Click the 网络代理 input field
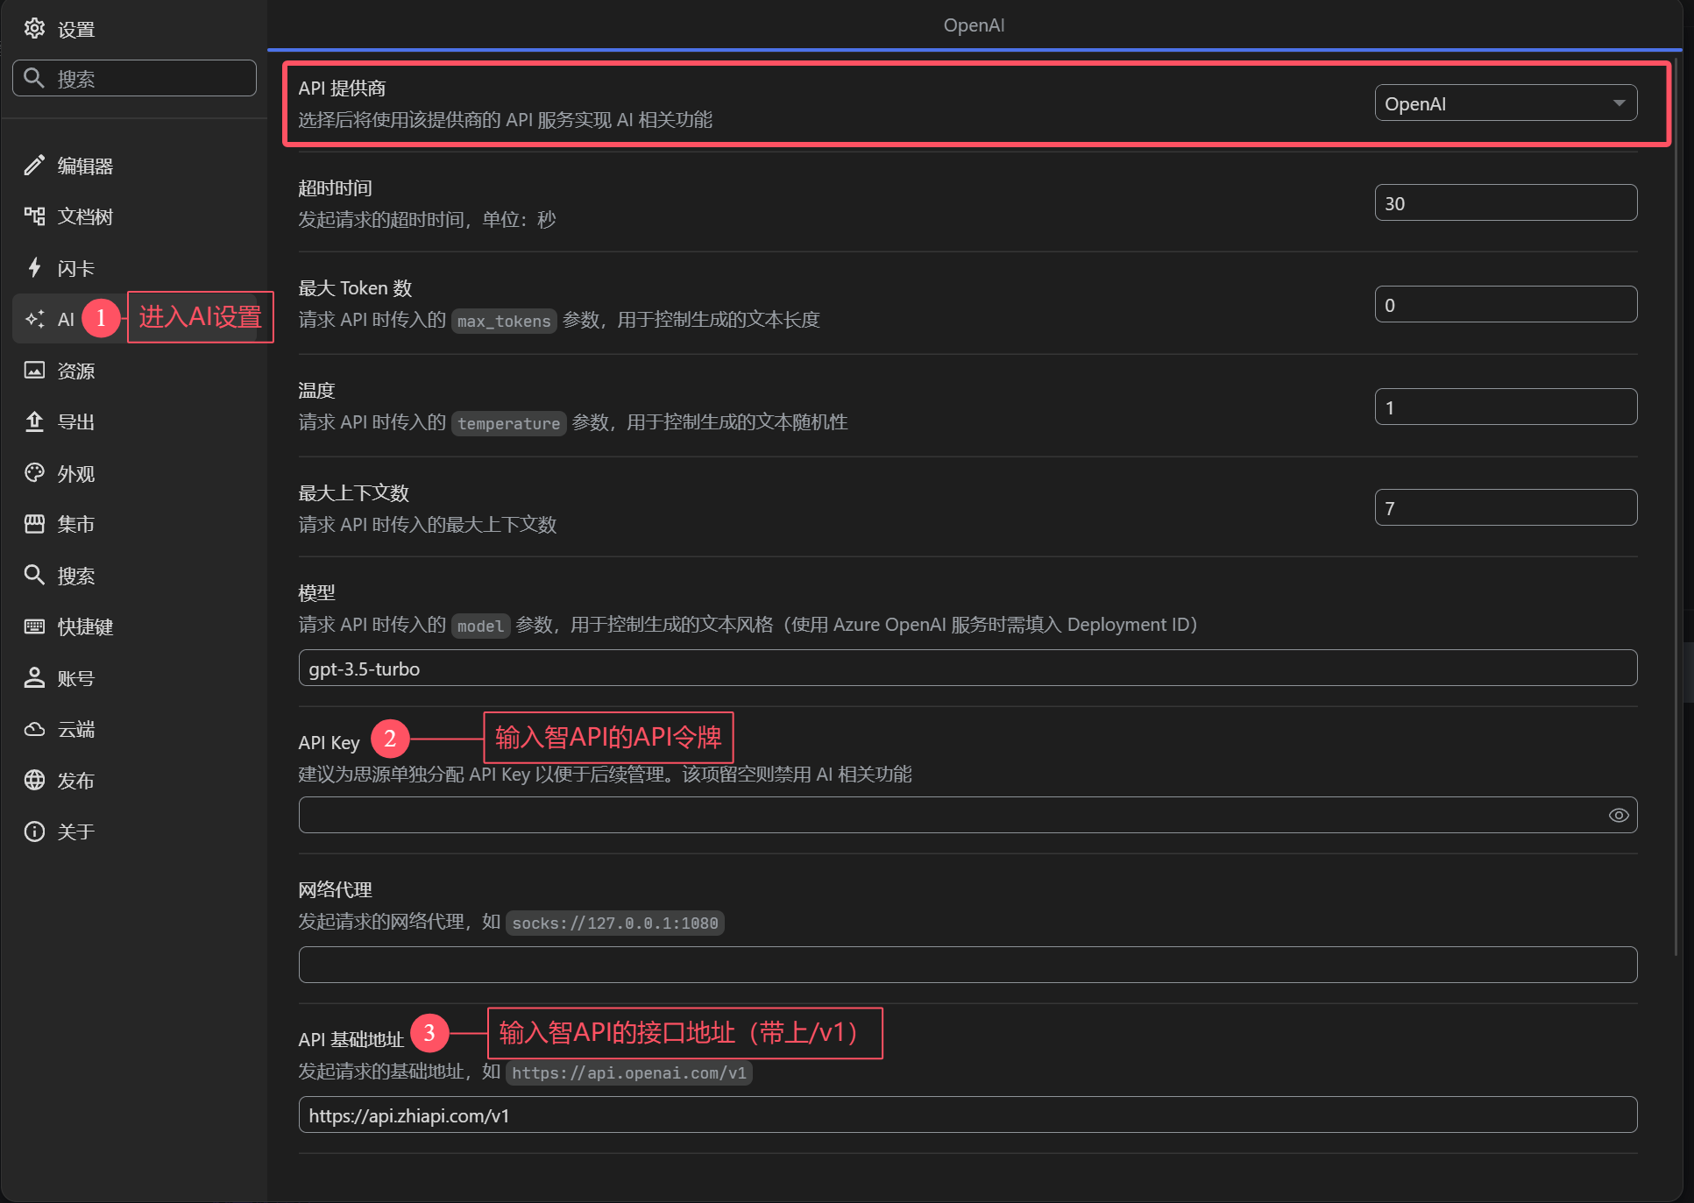Image resolution: width=1694 pixels, height=1203 pixels. tap(967, 965)
